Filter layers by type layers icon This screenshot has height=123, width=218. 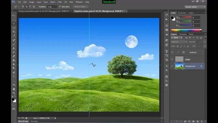[193, 38]
